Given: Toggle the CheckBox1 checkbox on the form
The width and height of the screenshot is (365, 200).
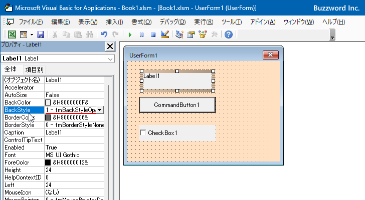Looking at the screenshot, I should pyautogui.click(x=143, y=132).
